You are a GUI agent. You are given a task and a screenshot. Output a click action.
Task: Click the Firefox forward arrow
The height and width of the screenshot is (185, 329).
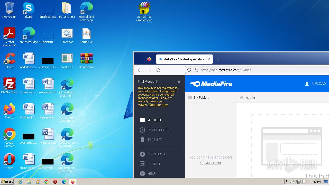click(x=149, y=70)
